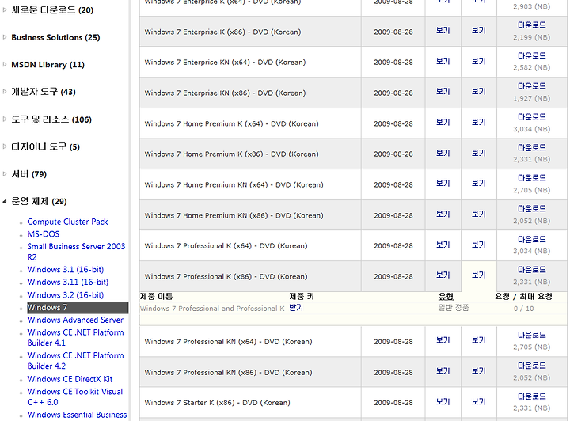Click first 보기 for Professional K (x86)
This screenshot has height=421, width=570.
[443, 275]
